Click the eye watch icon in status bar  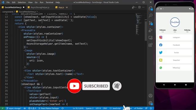tap(24, 108)
